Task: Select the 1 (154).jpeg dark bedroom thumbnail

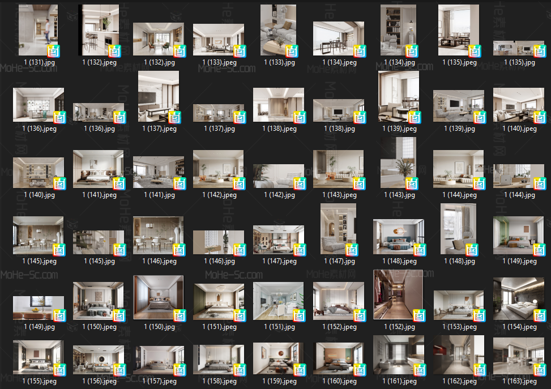Action: click(x=519, y=299)
